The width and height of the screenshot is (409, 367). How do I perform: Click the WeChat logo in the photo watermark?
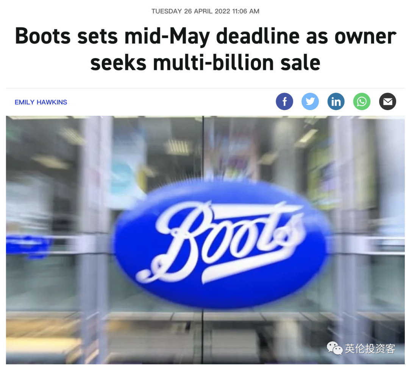click(x=335, y=348)
